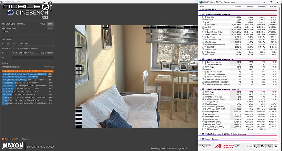This screenshot has width=282, height=151.
Task: Select the i7-4850HQ ranking row
Action: 27,100
